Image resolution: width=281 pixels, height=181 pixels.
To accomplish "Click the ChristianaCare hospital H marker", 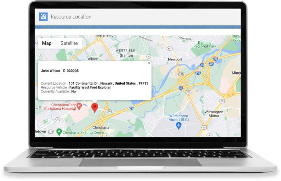I will pyautogui.click(x=79, y=106).
